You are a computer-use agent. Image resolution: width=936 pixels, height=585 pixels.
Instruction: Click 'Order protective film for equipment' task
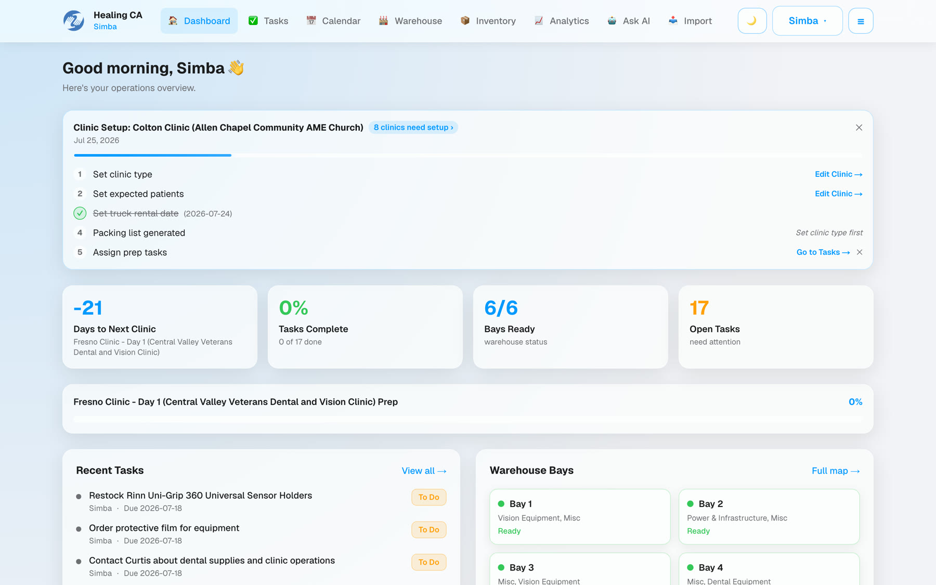point(164,528)
